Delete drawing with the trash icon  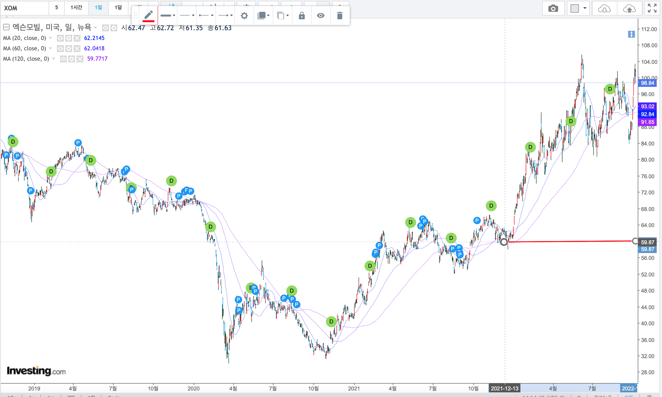coord(340,16)
